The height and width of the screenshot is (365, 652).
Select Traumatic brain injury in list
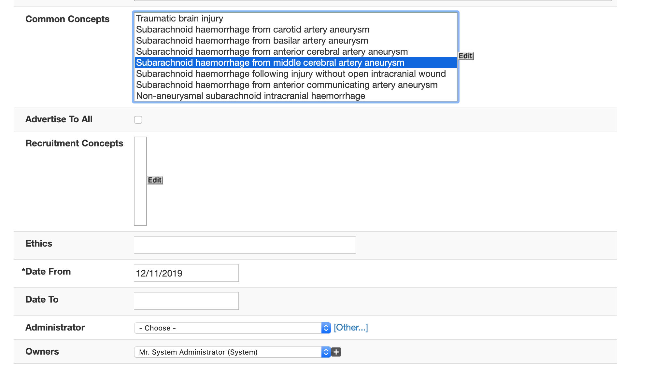pos(179,19)
